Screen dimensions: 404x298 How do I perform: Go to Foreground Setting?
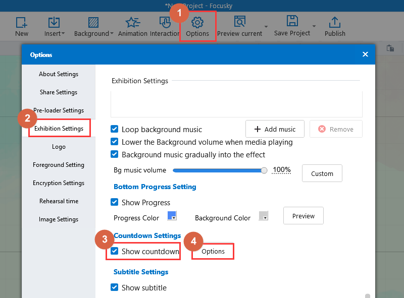[x=59, y=165]
